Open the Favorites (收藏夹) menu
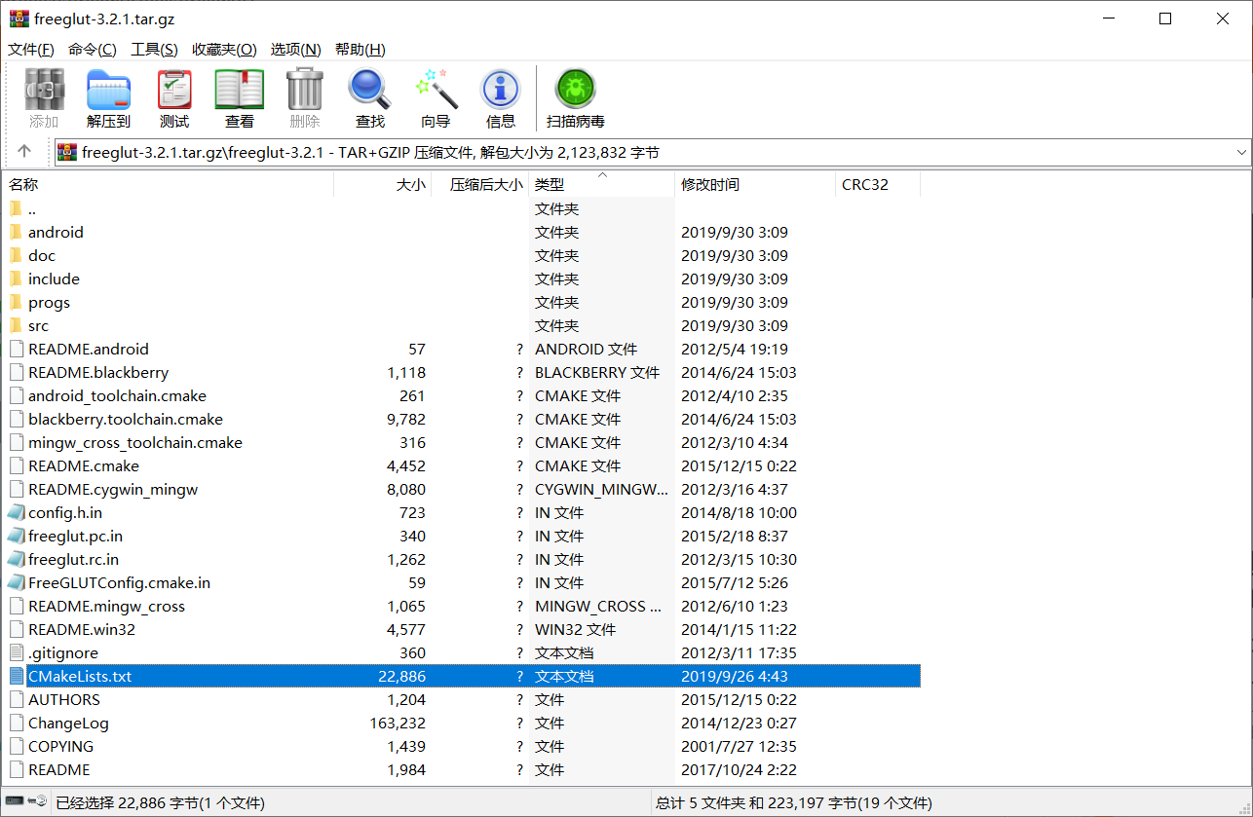1253x817 pixels. [x=224, y=50]
